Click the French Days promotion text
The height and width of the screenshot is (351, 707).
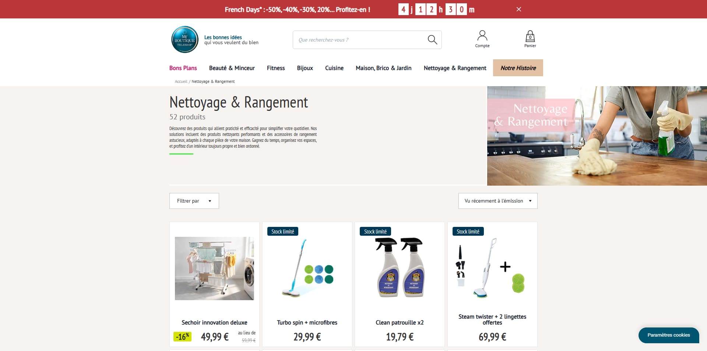298,10
